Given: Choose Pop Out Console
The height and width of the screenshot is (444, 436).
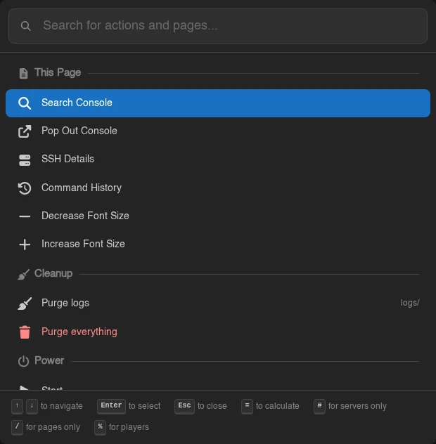Looking at the screenshot, I should coord(218,131).
